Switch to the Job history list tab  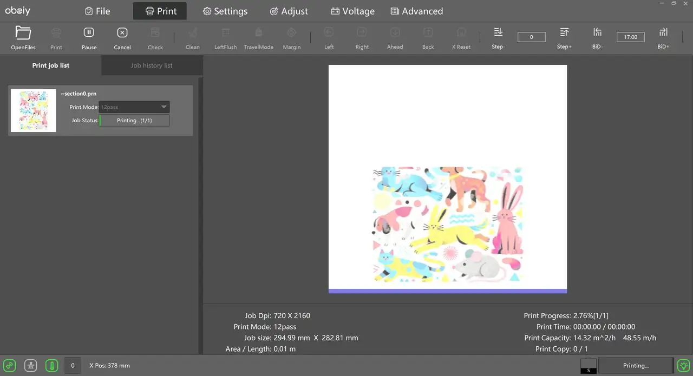152,65
